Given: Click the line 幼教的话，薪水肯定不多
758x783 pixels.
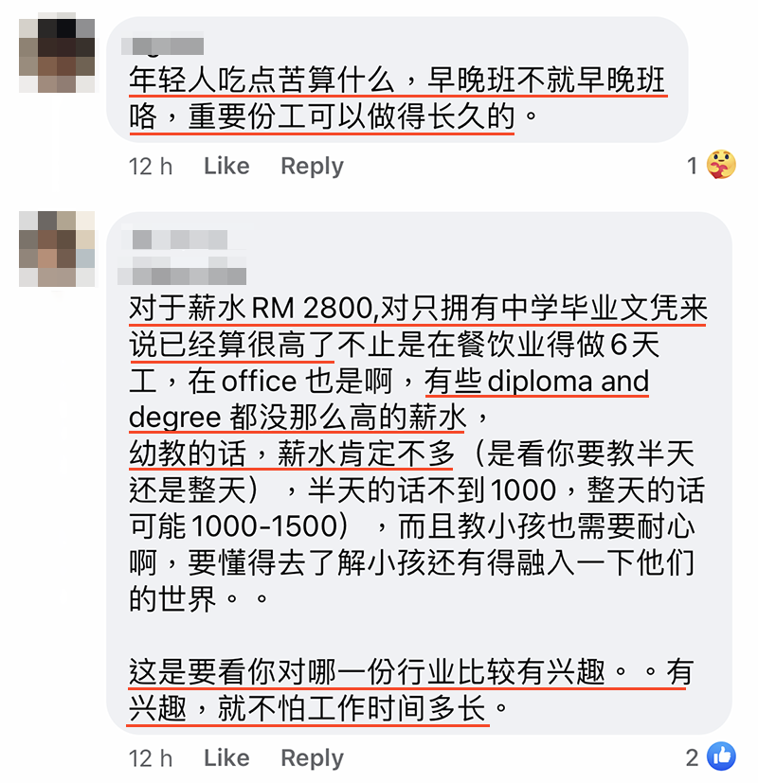Looking at the screenshot, I should pos(292,454).
